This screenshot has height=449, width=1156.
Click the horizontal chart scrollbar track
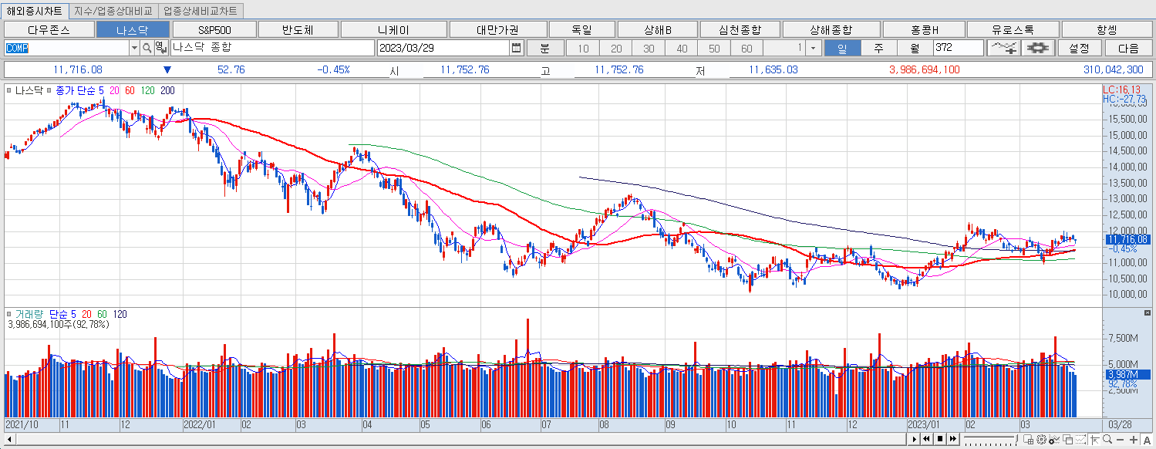pos(463,440)
